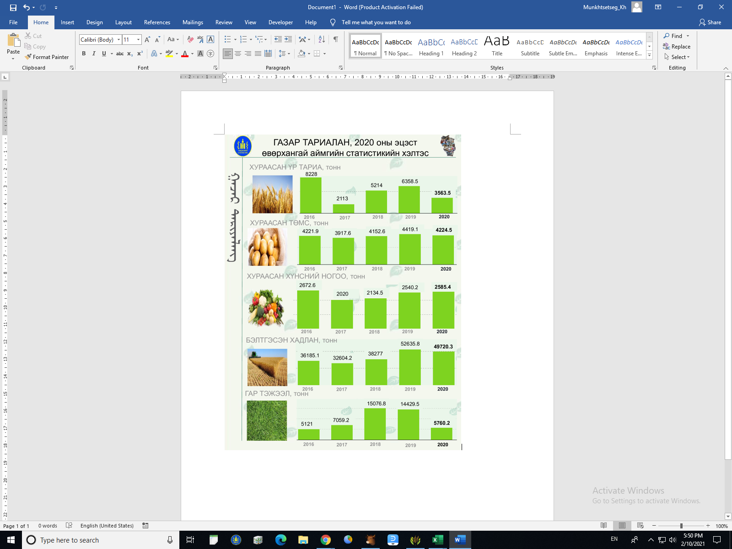732x549 pixels.
Task: Click the zoom slider handle
Action: (x=681, y=526)
